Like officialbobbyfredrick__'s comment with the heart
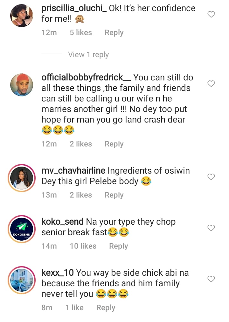Image resolution: width=229 pixels, height=322 pixels. click(211, 84)
